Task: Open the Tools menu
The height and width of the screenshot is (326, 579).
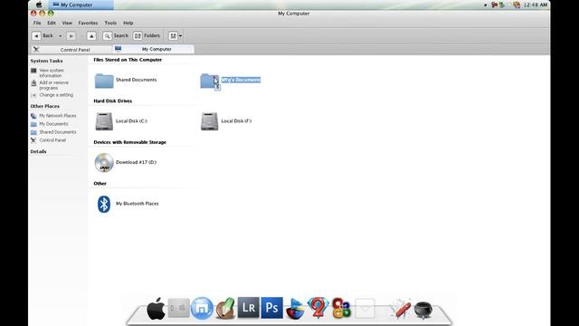Action: click(x=110, y=23)
